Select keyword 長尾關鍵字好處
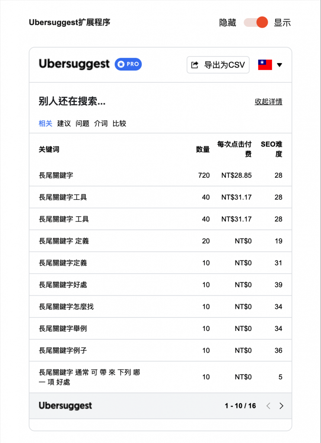The image size is (321, 443). (63, 285)
